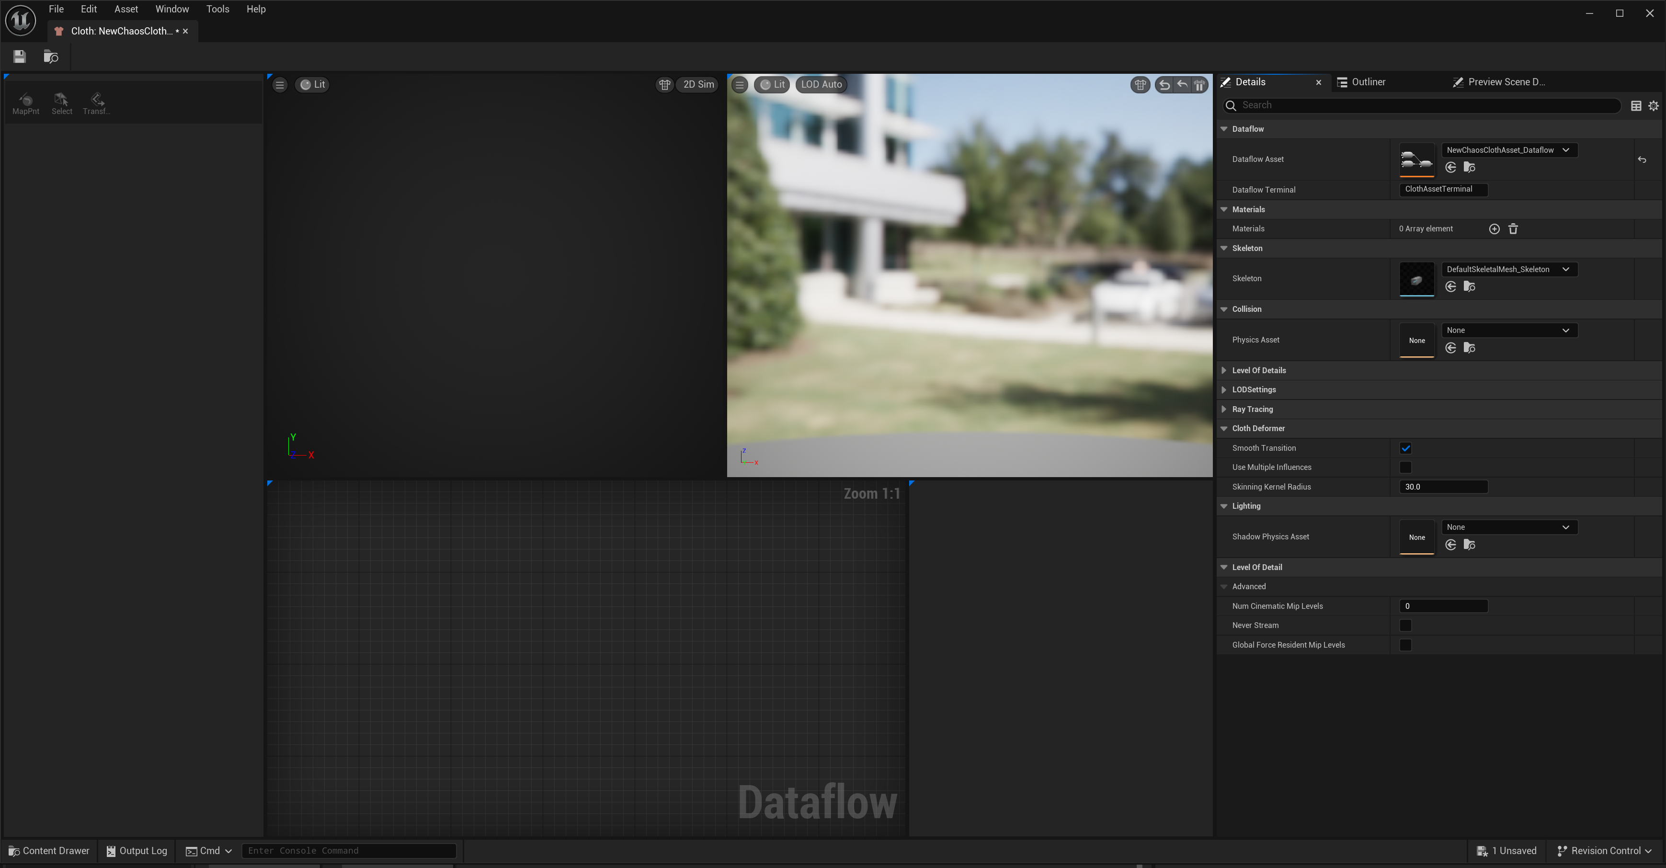Uncheck the Smooth Transition checkbox
This screenshot has width=1666, height=868.
tap(1405, 448)
